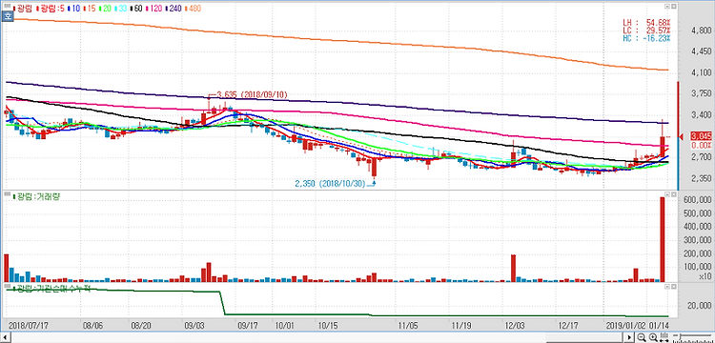Click the HC : -16.23% statistic
This screenshot has width=715, height=343.
tap(646, 38)
